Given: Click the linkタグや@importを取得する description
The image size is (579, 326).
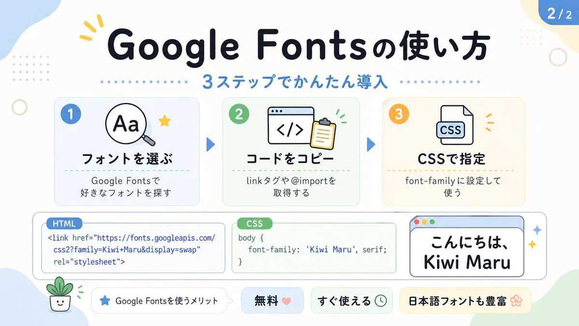Looking at the screenshot, I should click(x=291, y=186).
